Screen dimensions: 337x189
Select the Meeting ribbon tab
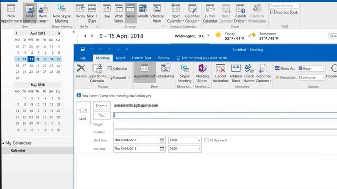coord(103,58)
